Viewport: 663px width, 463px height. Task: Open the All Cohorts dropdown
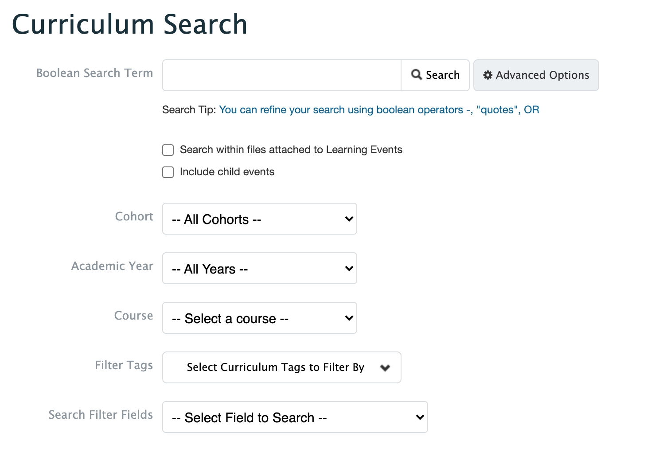(259, 219)
